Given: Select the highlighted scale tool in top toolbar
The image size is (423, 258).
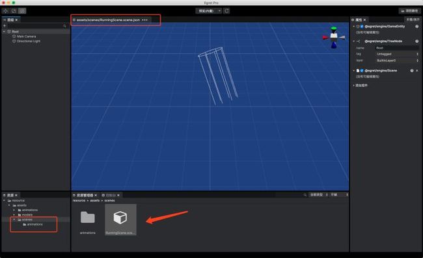Looking at the screenshot, I should pos(22,11).
